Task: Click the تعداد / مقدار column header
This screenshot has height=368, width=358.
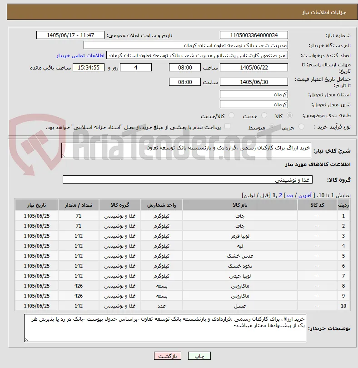Action: point(79,205)
